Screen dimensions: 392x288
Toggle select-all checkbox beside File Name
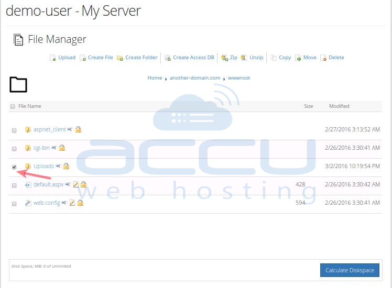[13, 106]
